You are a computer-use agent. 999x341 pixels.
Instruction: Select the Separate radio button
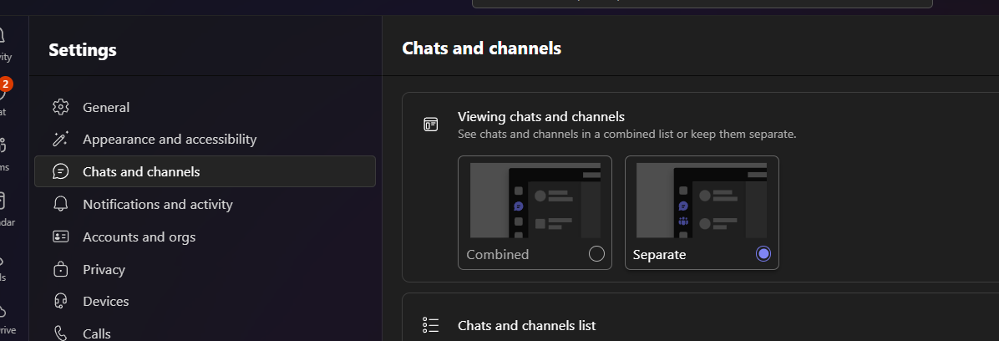coord(763,254)
